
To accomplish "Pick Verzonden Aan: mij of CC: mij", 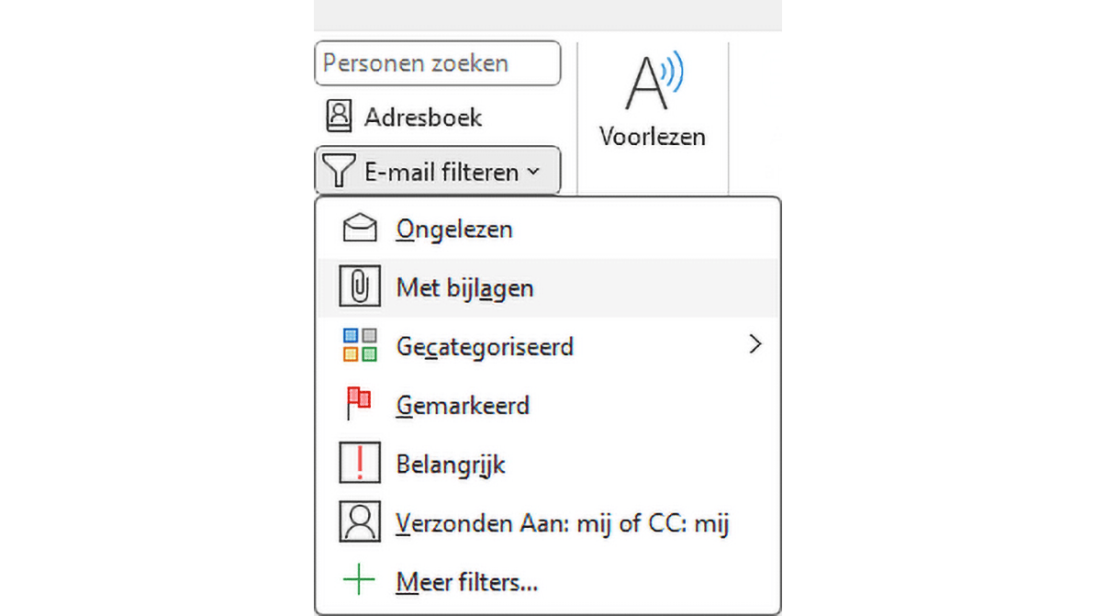I will pos(562,523).
